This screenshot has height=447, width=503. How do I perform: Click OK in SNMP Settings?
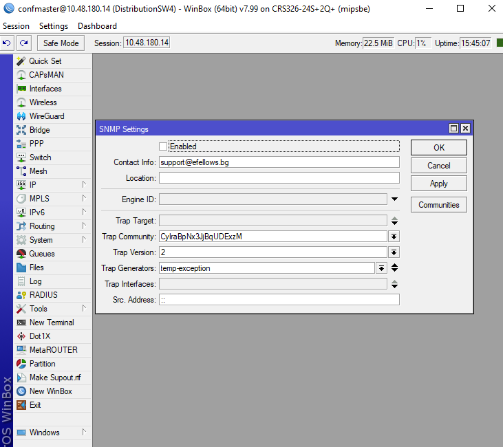click(x=439, y=147)
